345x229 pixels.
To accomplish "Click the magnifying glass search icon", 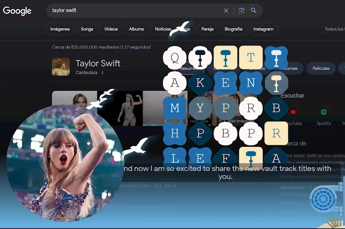I will pos(254,10).
